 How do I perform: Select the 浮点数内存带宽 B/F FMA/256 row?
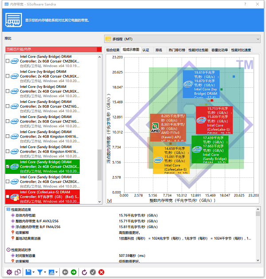coord(131,227)
